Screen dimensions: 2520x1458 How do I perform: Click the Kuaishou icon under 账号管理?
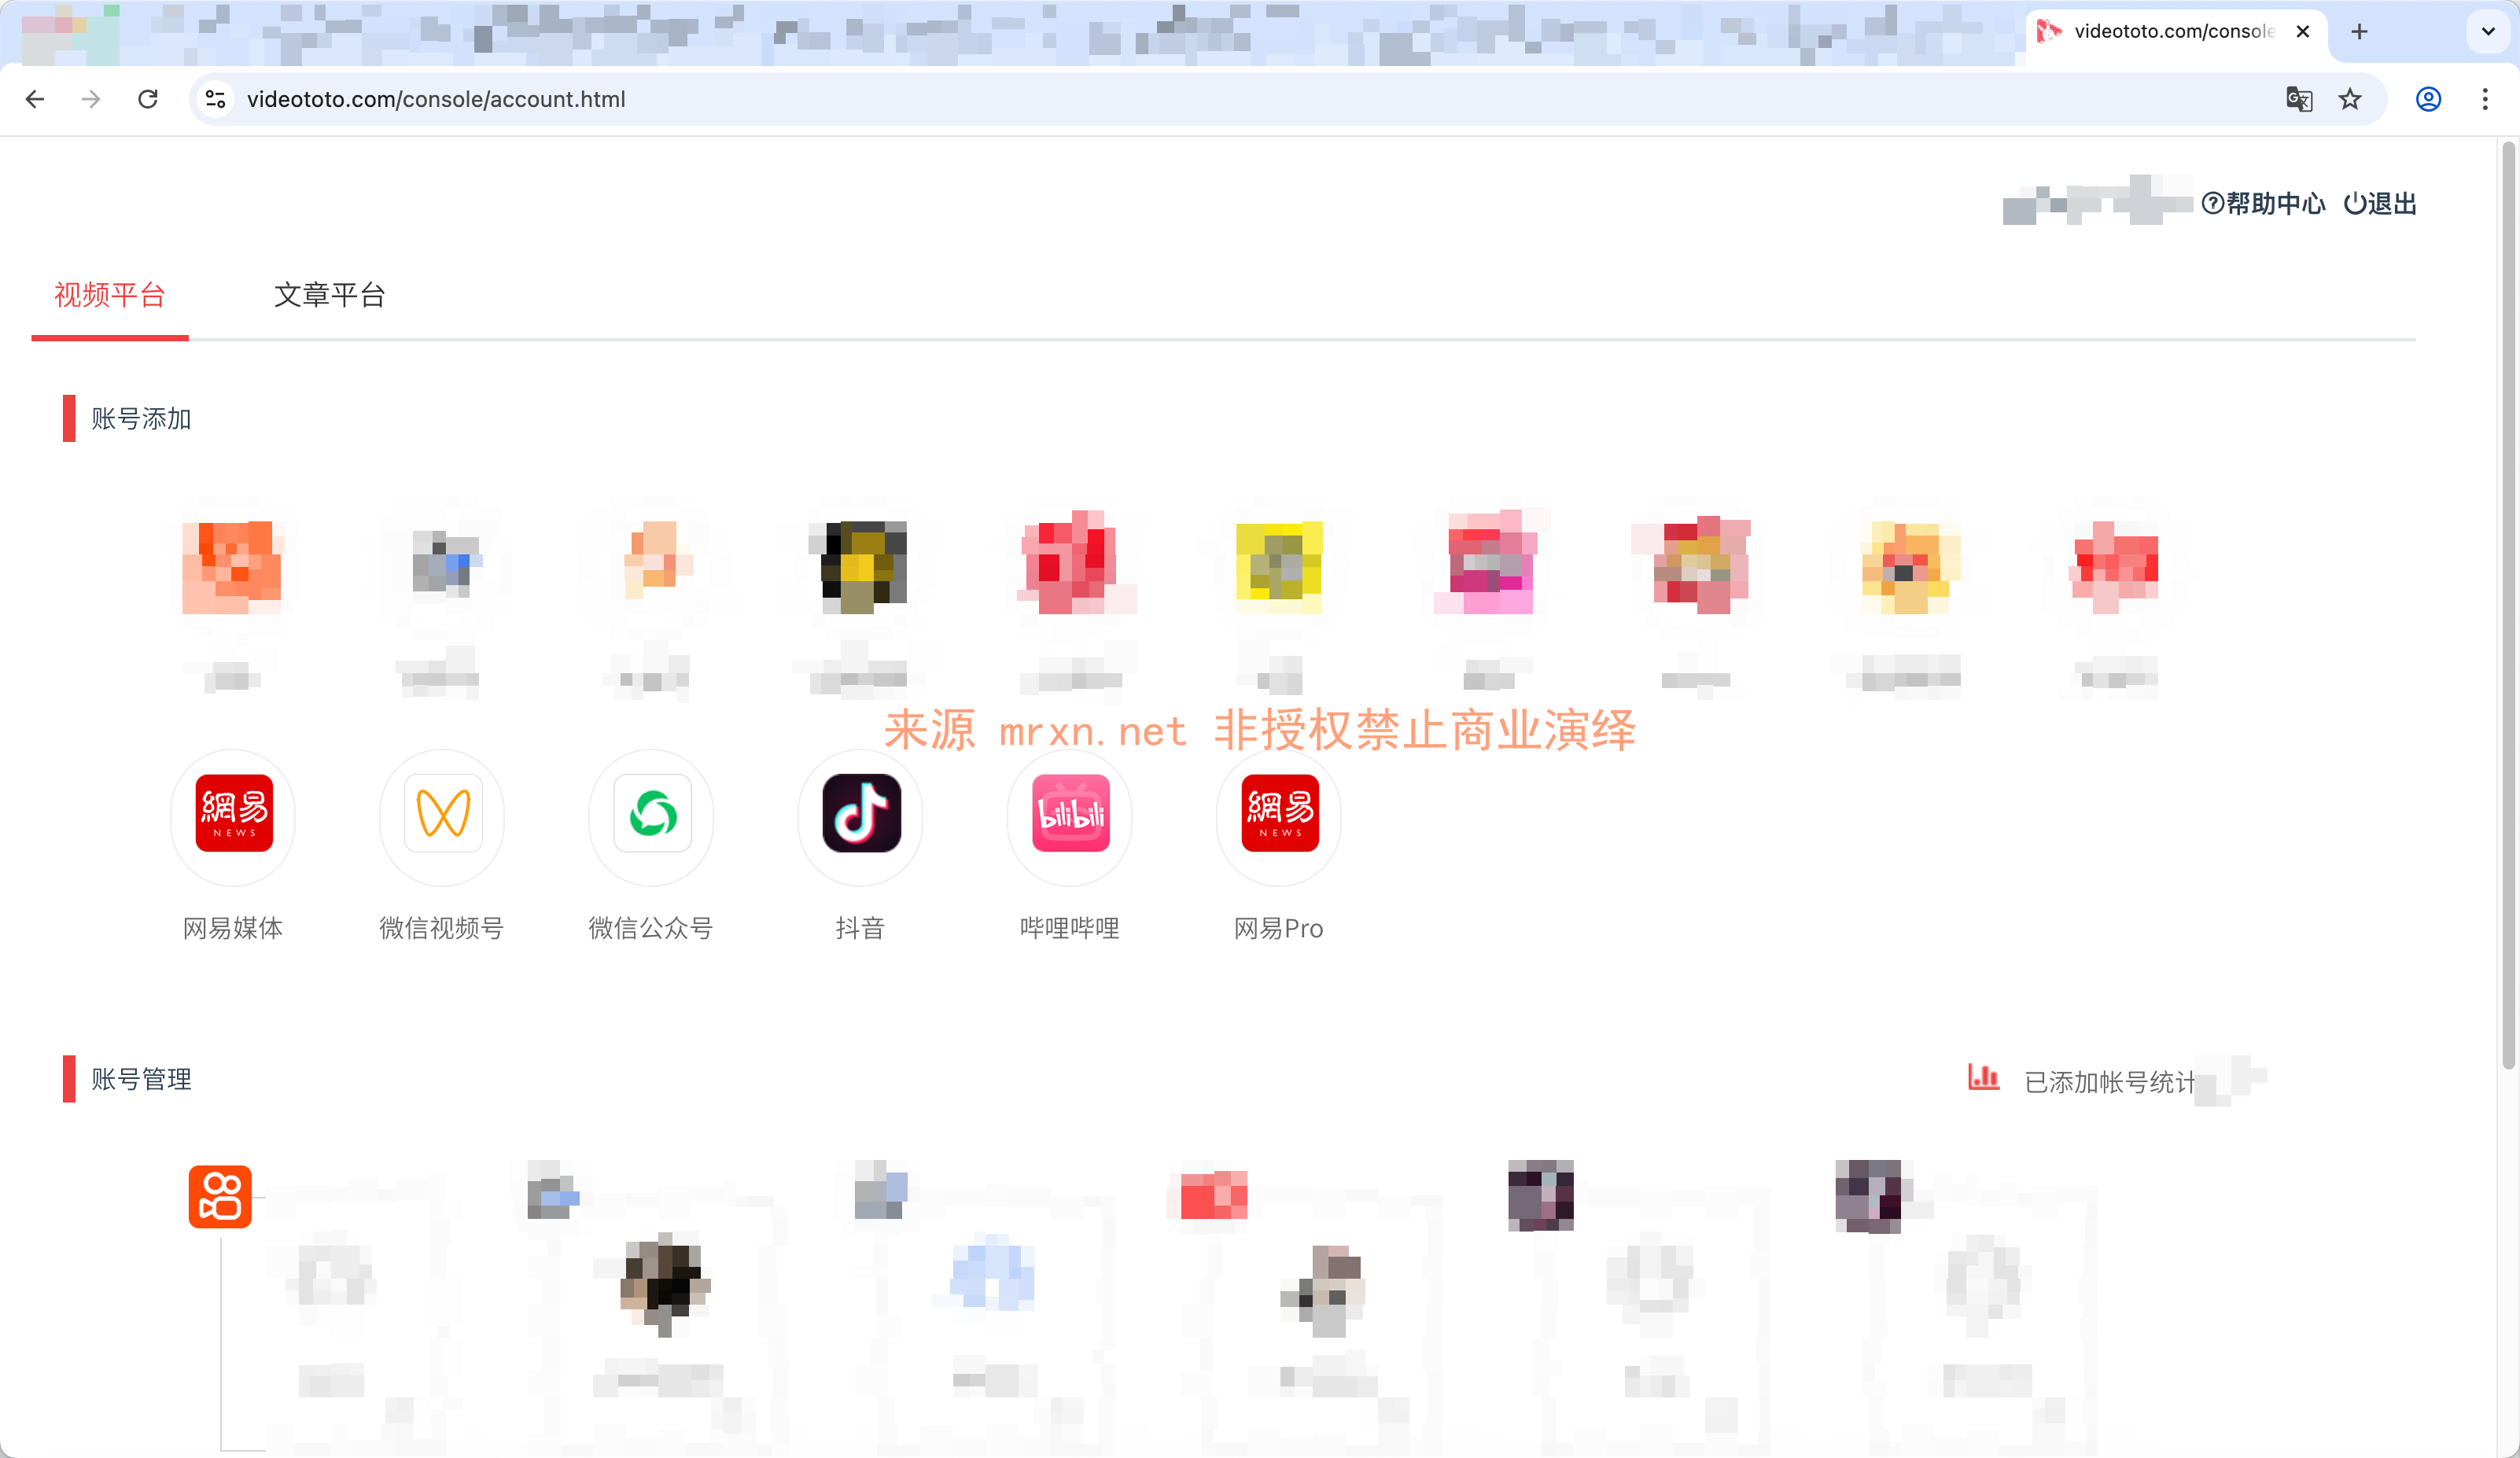coord(220,1196)
